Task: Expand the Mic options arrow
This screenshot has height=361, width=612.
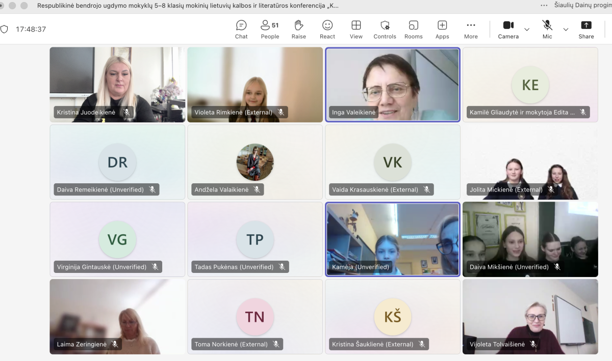Action: tap(566, 30)
